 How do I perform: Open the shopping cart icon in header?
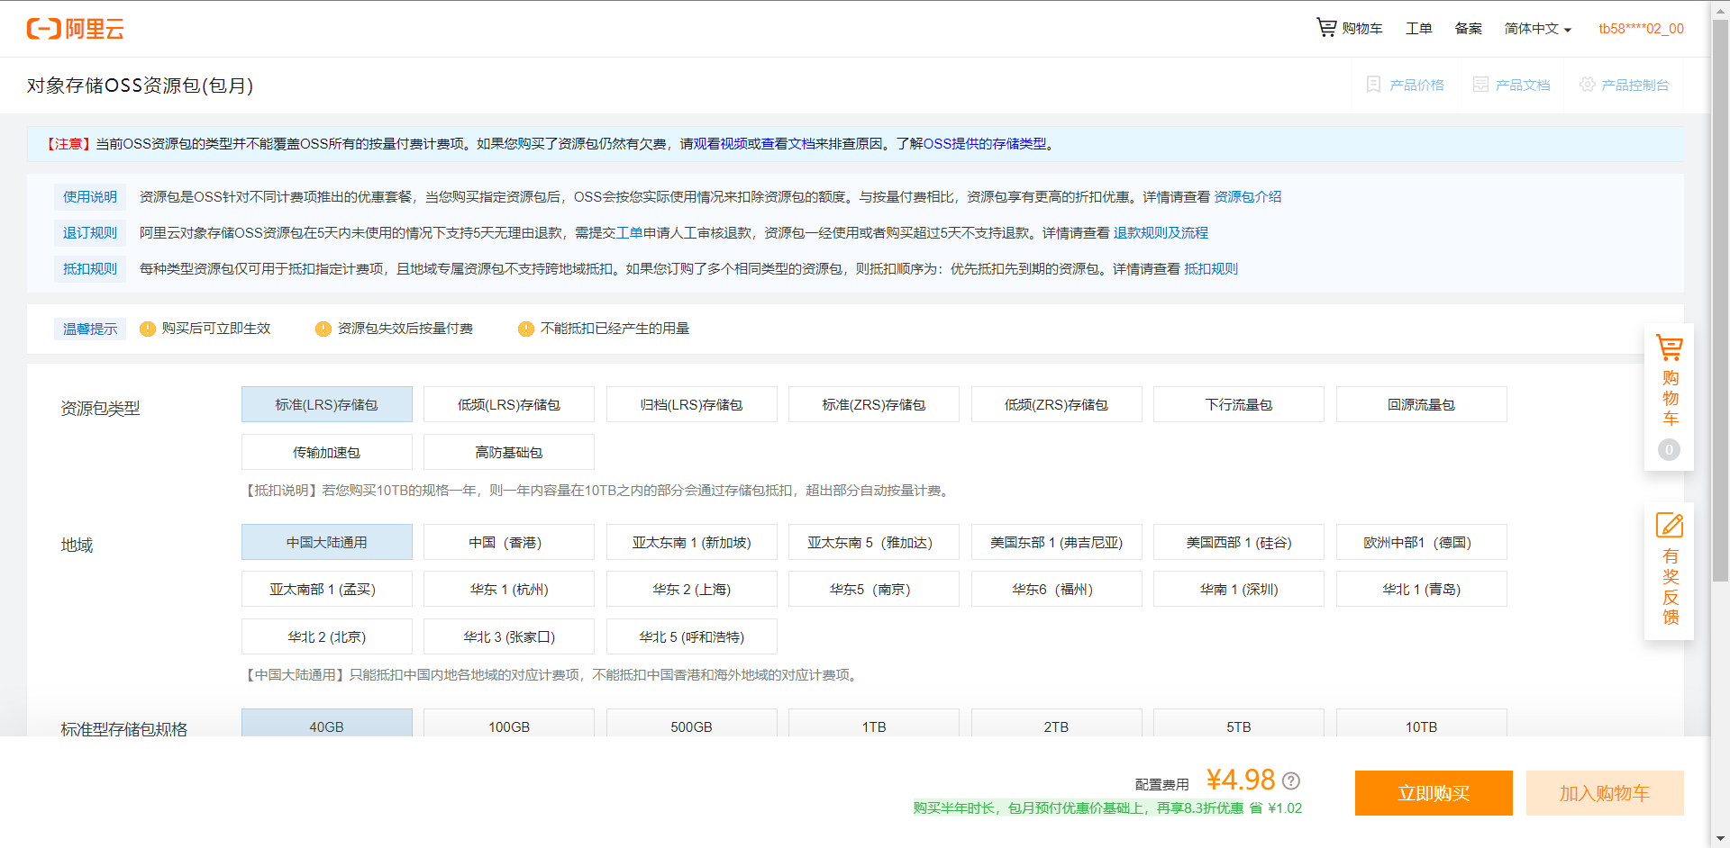[x=1326, y=28]
